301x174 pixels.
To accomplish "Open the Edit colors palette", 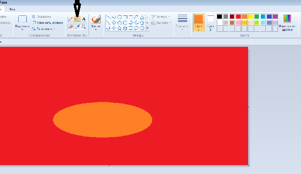I will point(287,22).
